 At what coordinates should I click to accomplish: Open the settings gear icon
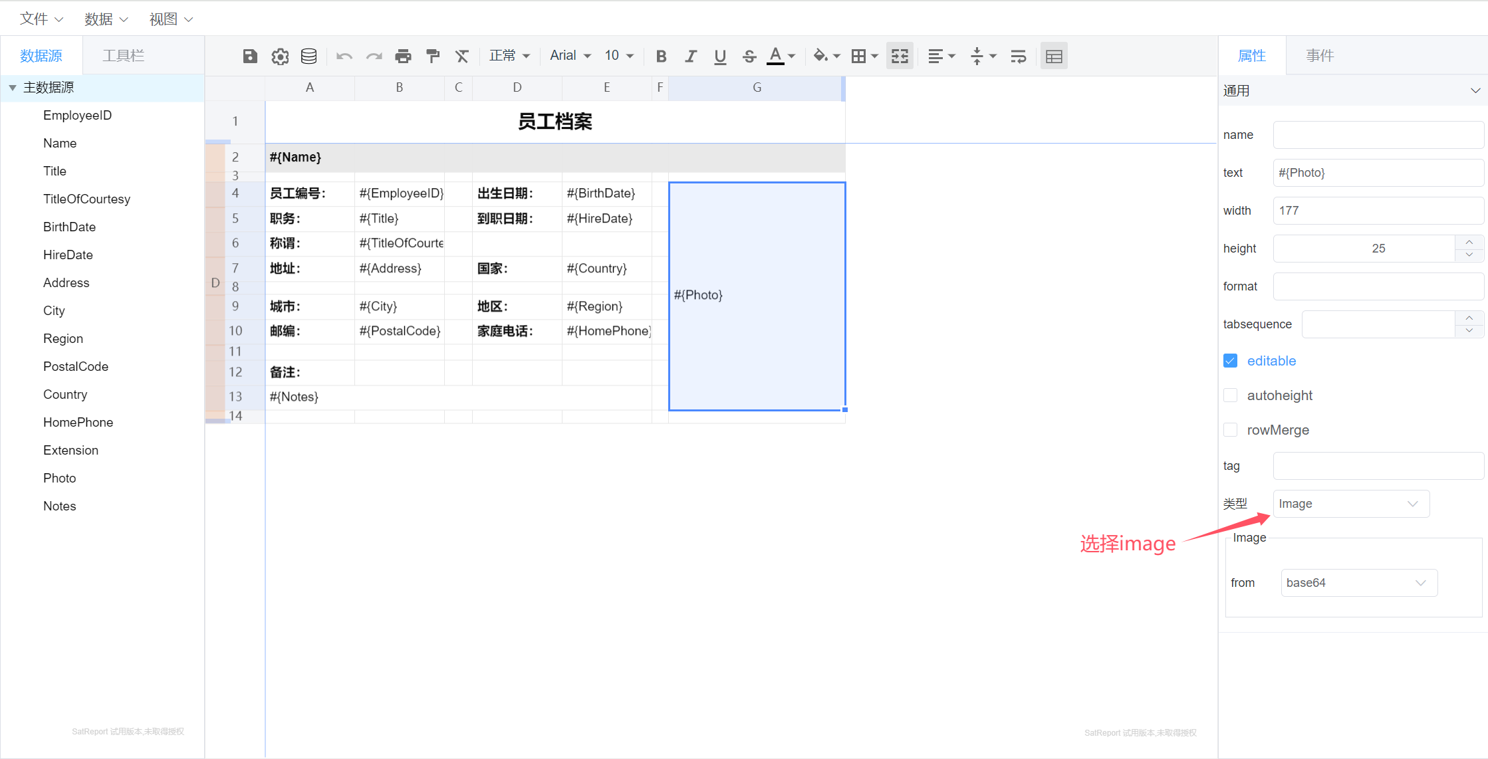pyautogui.click(x=280, y=56)
